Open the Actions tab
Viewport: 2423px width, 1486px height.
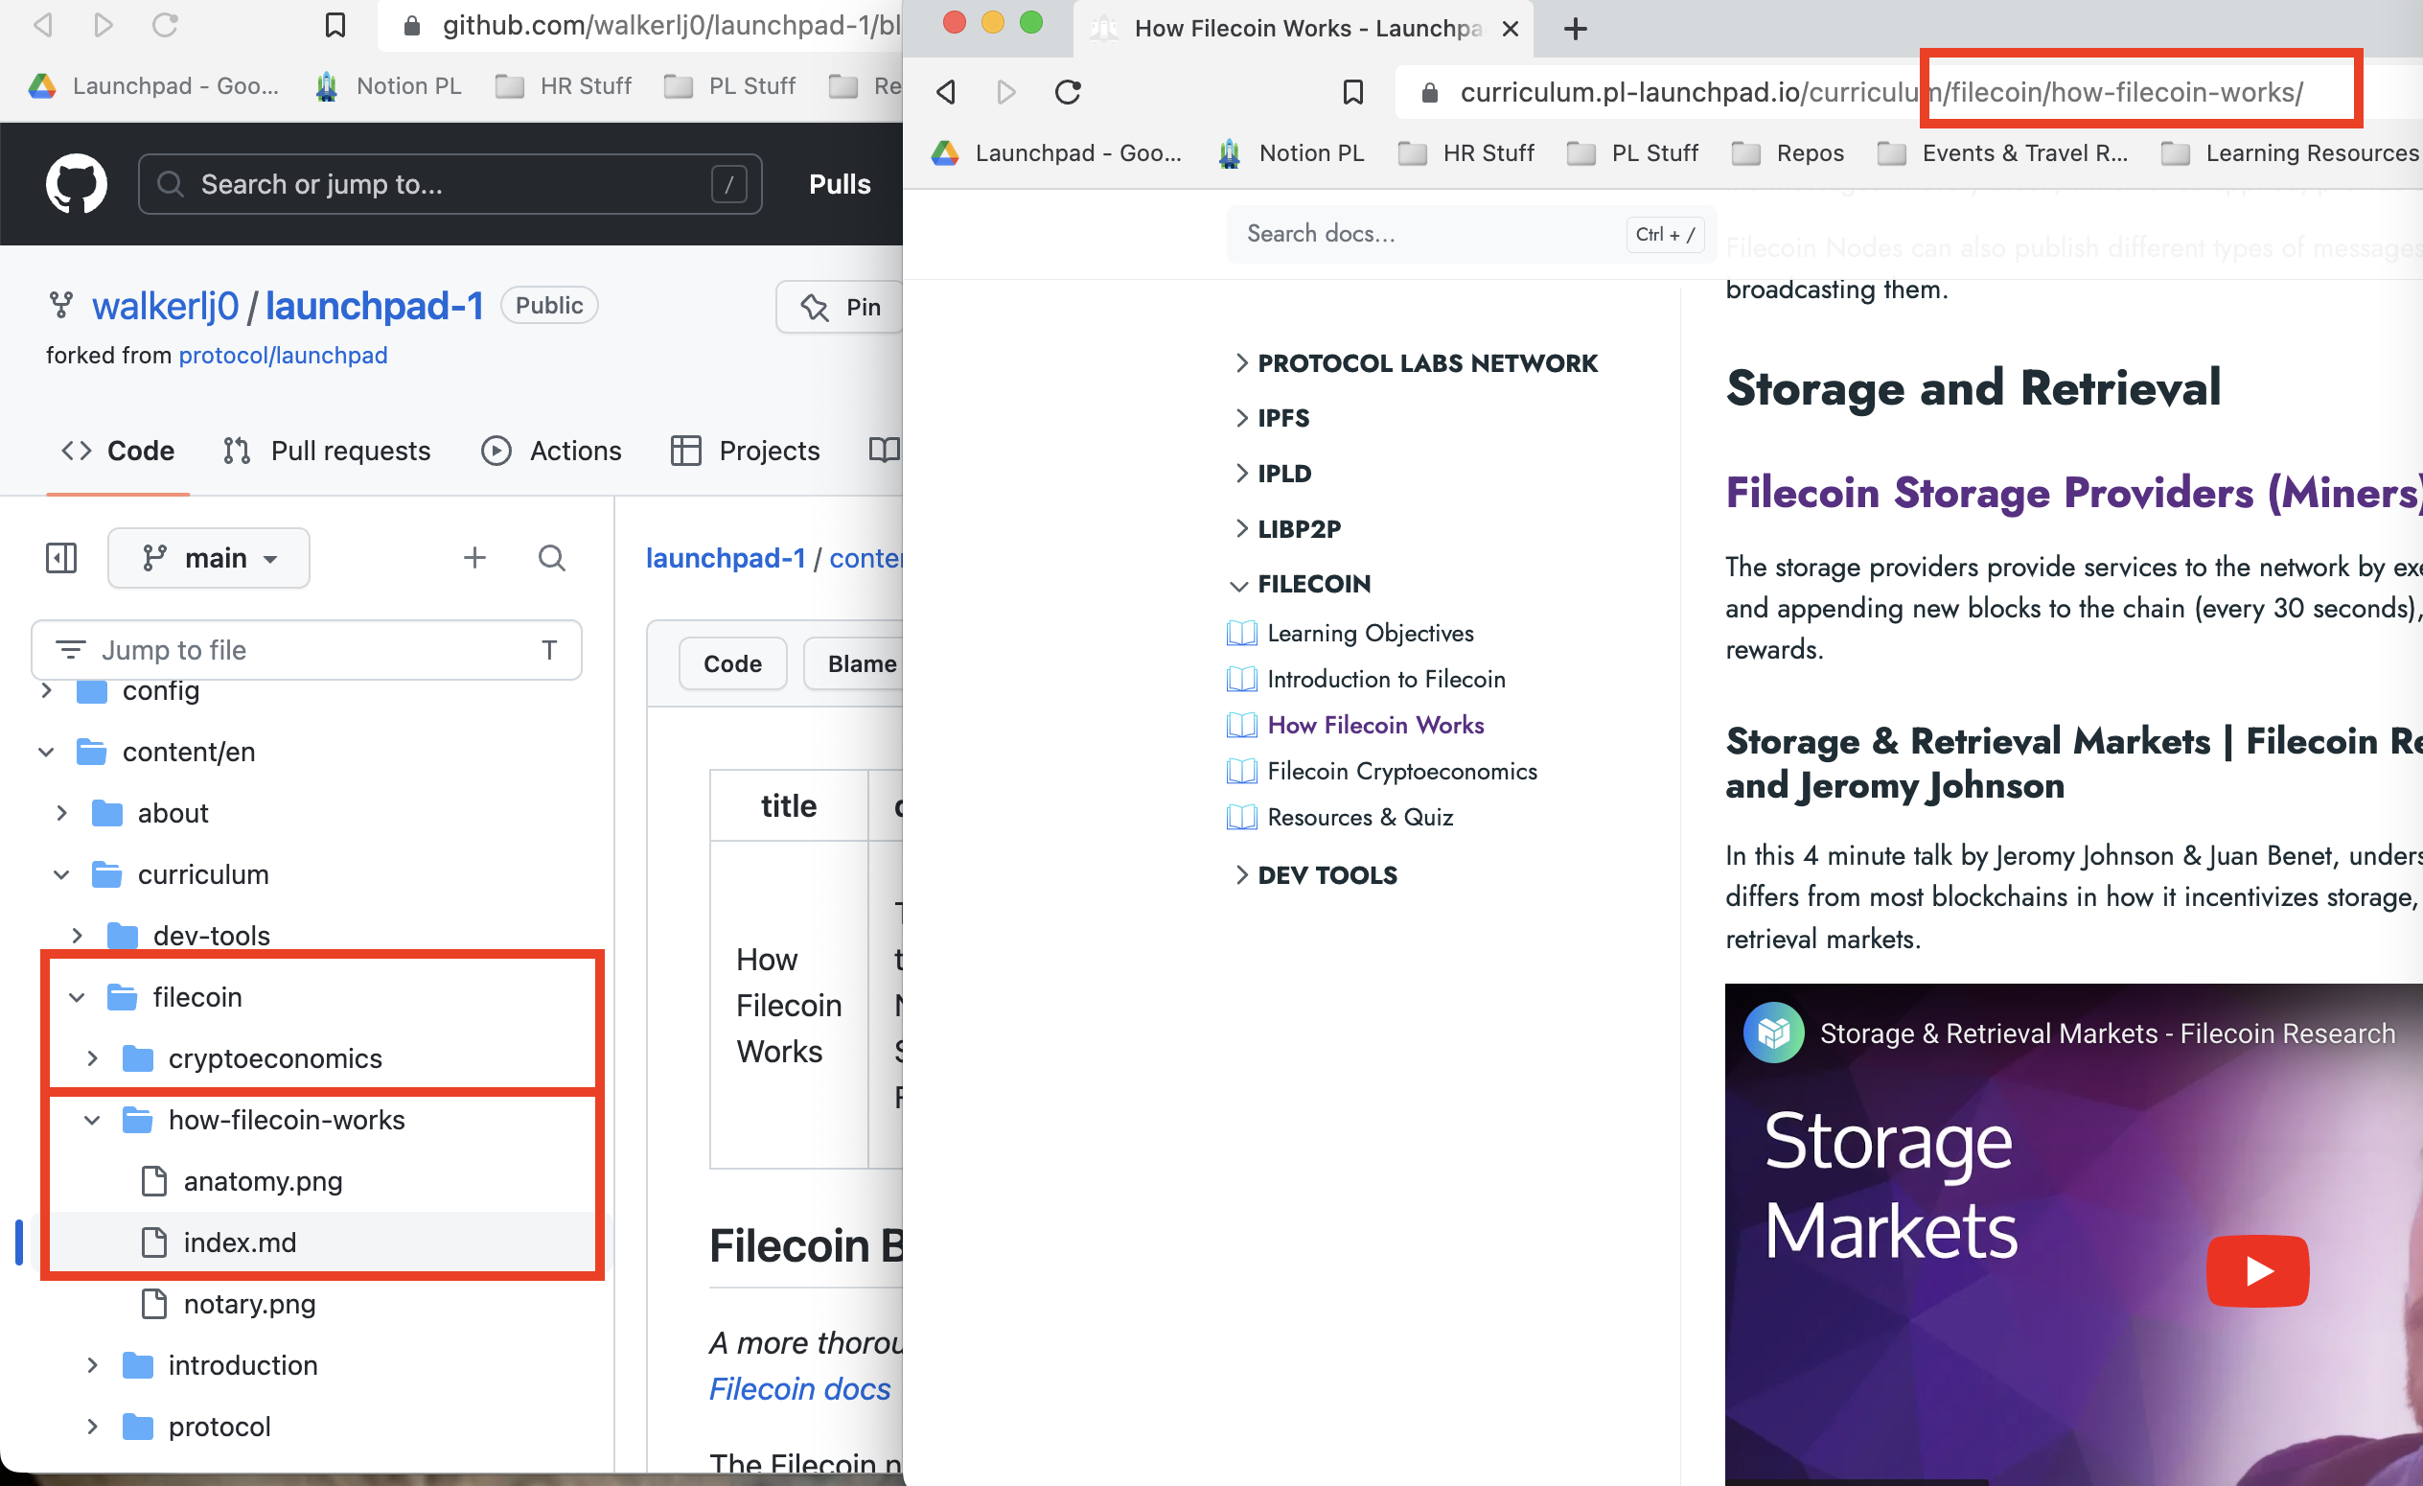coord(551,451)
